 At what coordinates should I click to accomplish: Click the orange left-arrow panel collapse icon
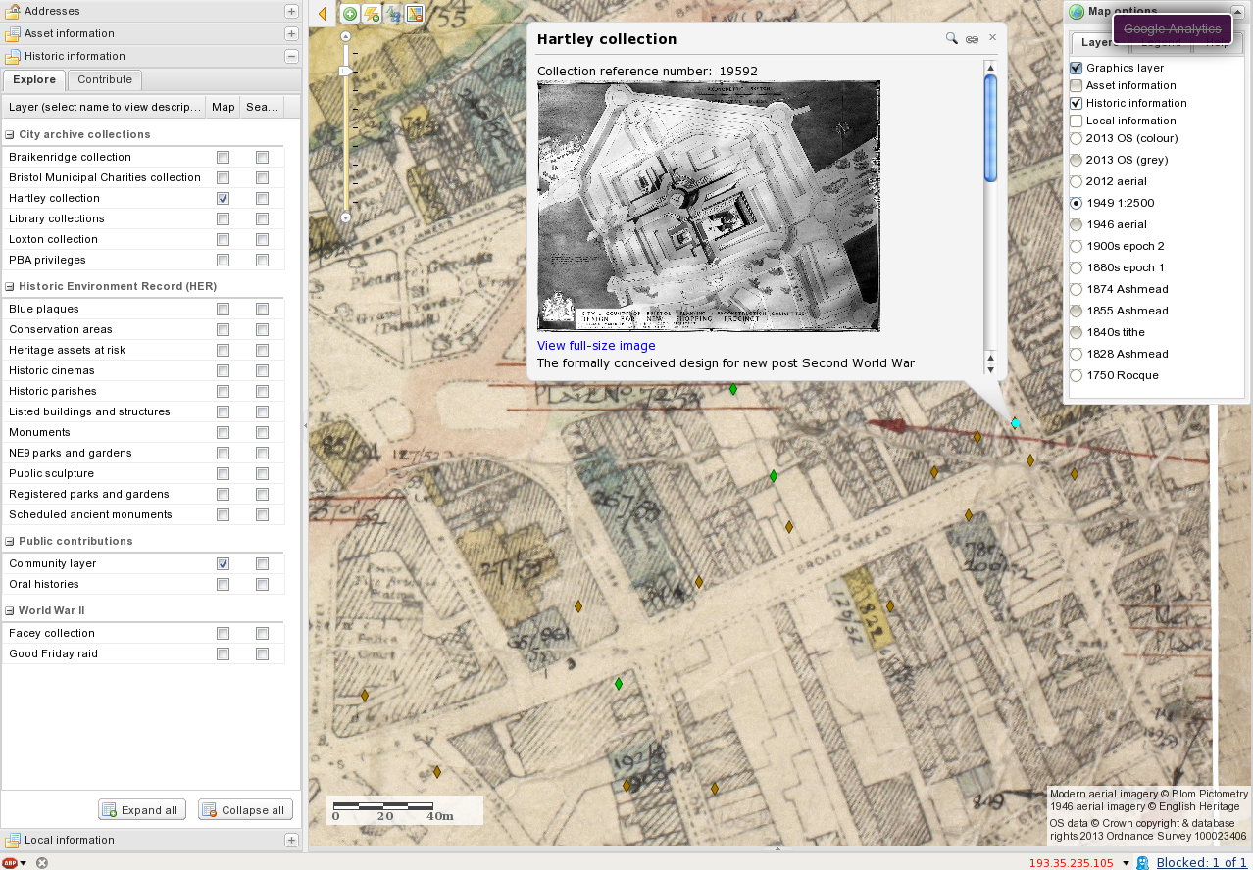pyautogui.click(x=322, y=14)
